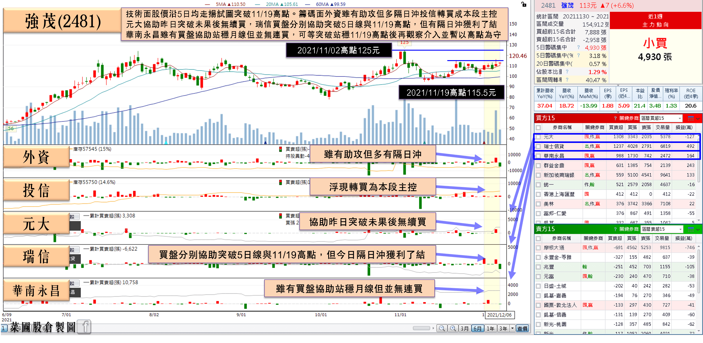Image resolution: width=703 pixels, height=343 pixels.
Task: Check the box for 香港上海匯豐 row
Action: click(538, 194)
